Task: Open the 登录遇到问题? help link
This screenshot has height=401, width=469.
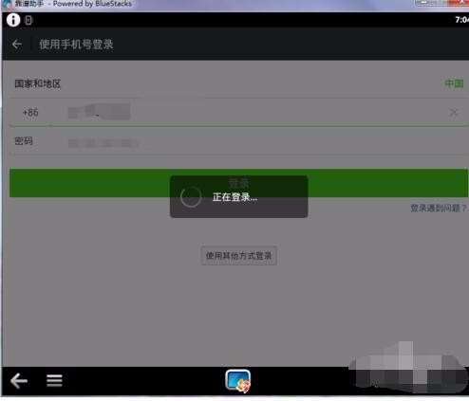Action: [x=439, y=208]
